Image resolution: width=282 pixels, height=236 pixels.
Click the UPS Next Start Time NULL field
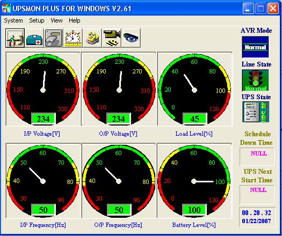point(257,195)
